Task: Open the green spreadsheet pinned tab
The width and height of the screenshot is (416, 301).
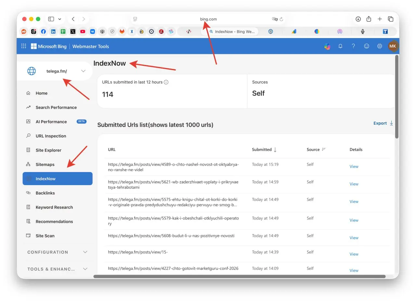Action: click(63, 31)
